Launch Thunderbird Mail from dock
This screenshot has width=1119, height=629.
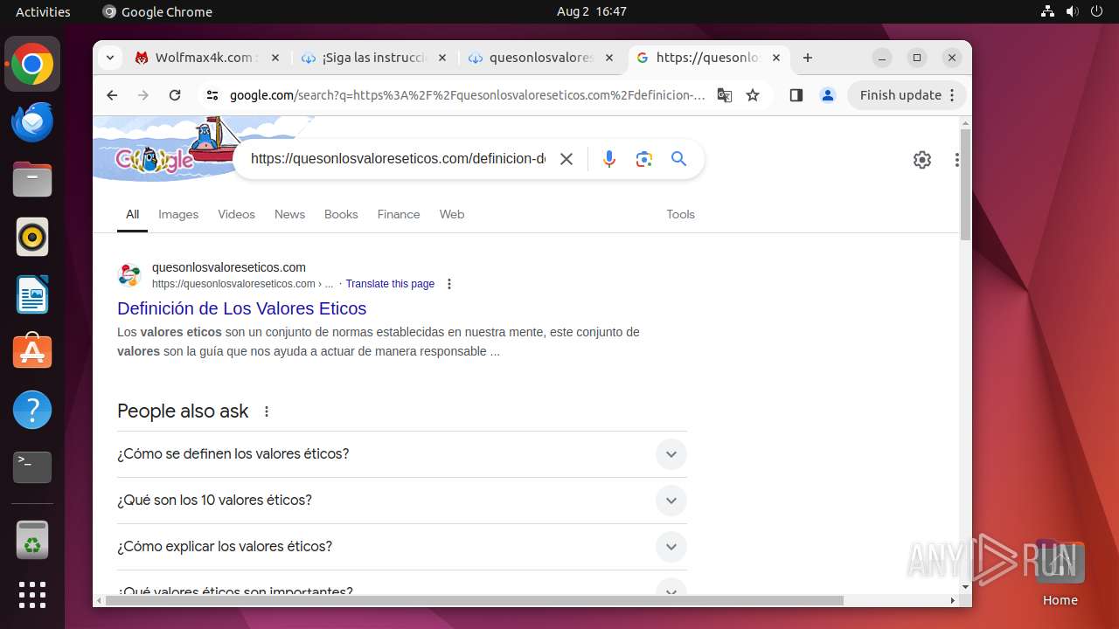(32, 121)
